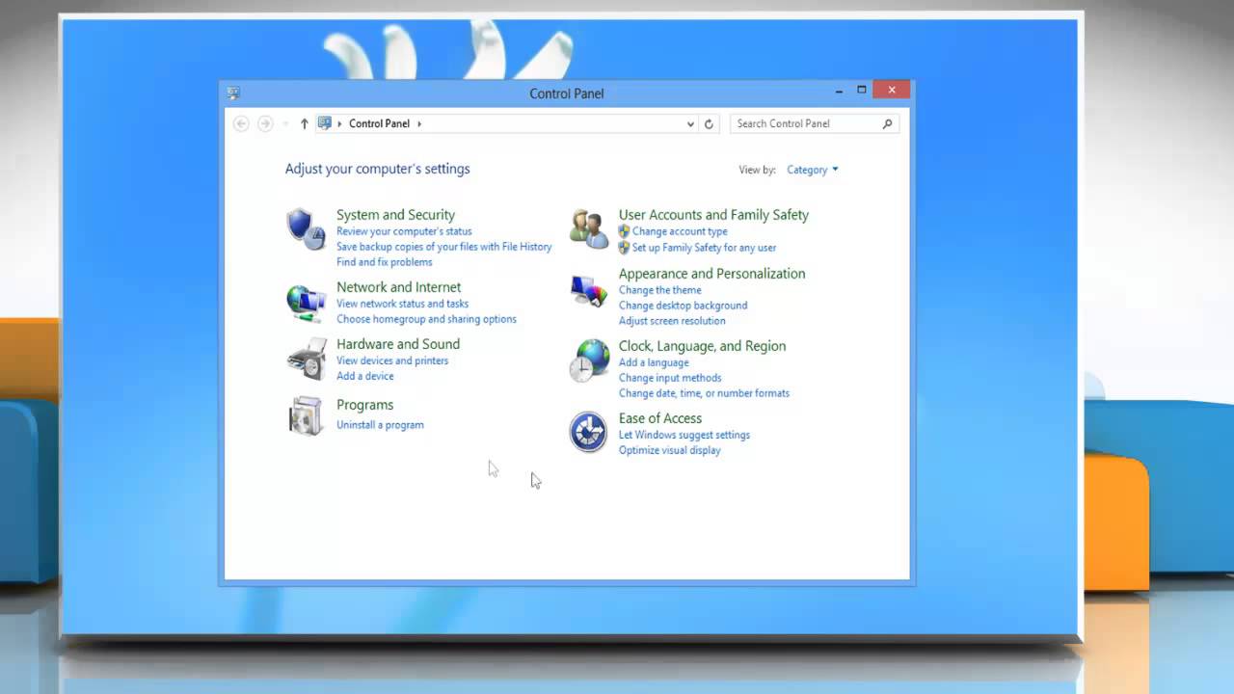
Task: Open Clock, Language, and Region category
Action: click(702, 346)
